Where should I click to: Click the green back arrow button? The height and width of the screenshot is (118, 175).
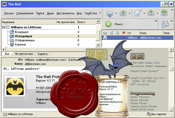coord(108,24)
